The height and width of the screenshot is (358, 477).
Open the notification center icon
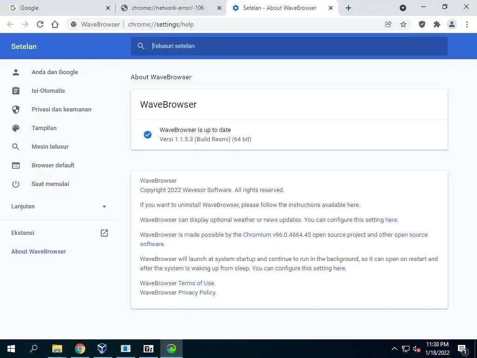463,349
